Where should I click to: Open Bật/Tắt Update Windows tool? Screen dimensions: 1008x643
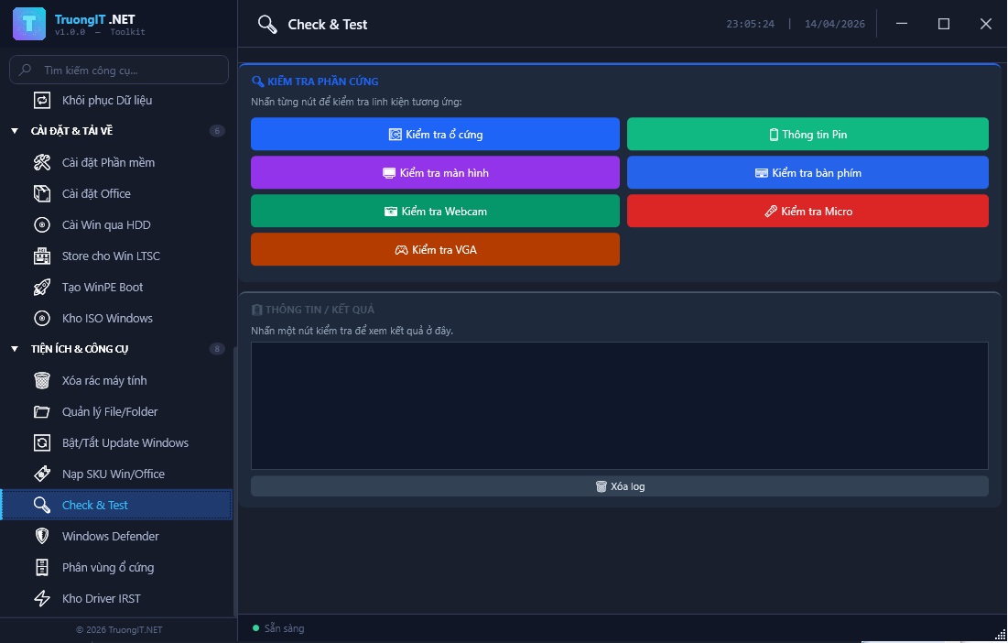click(125, 443)
